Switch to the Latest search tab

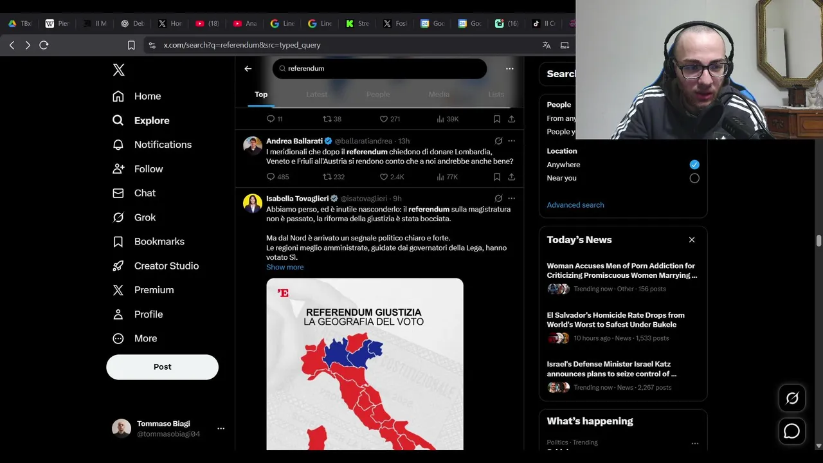pyautogui.click(x=316, y=95)
